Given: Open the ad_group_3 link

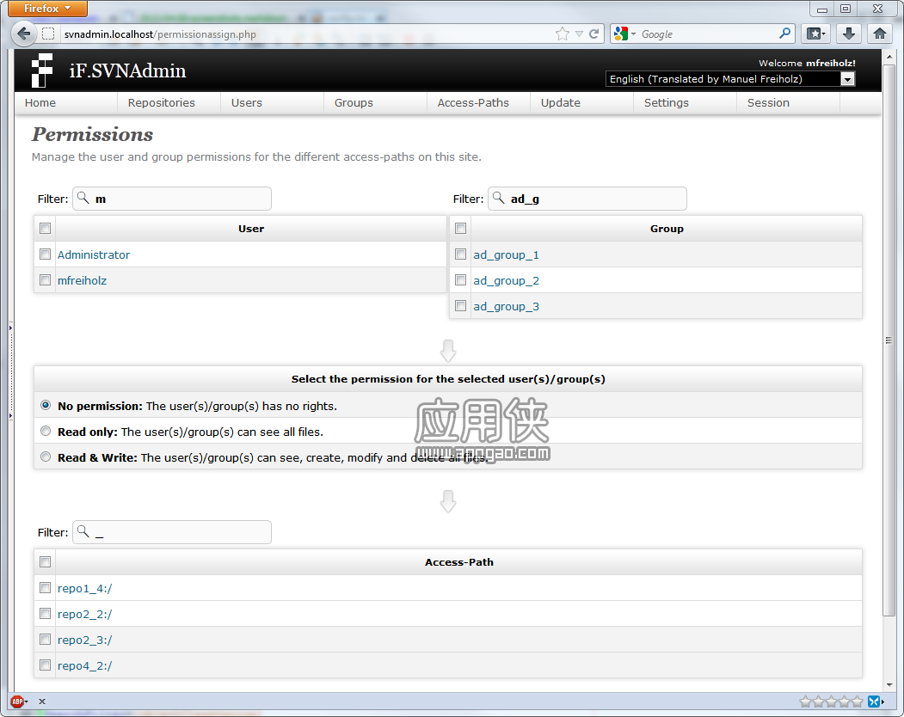Looking at the screenshot, I should (507, 307).
